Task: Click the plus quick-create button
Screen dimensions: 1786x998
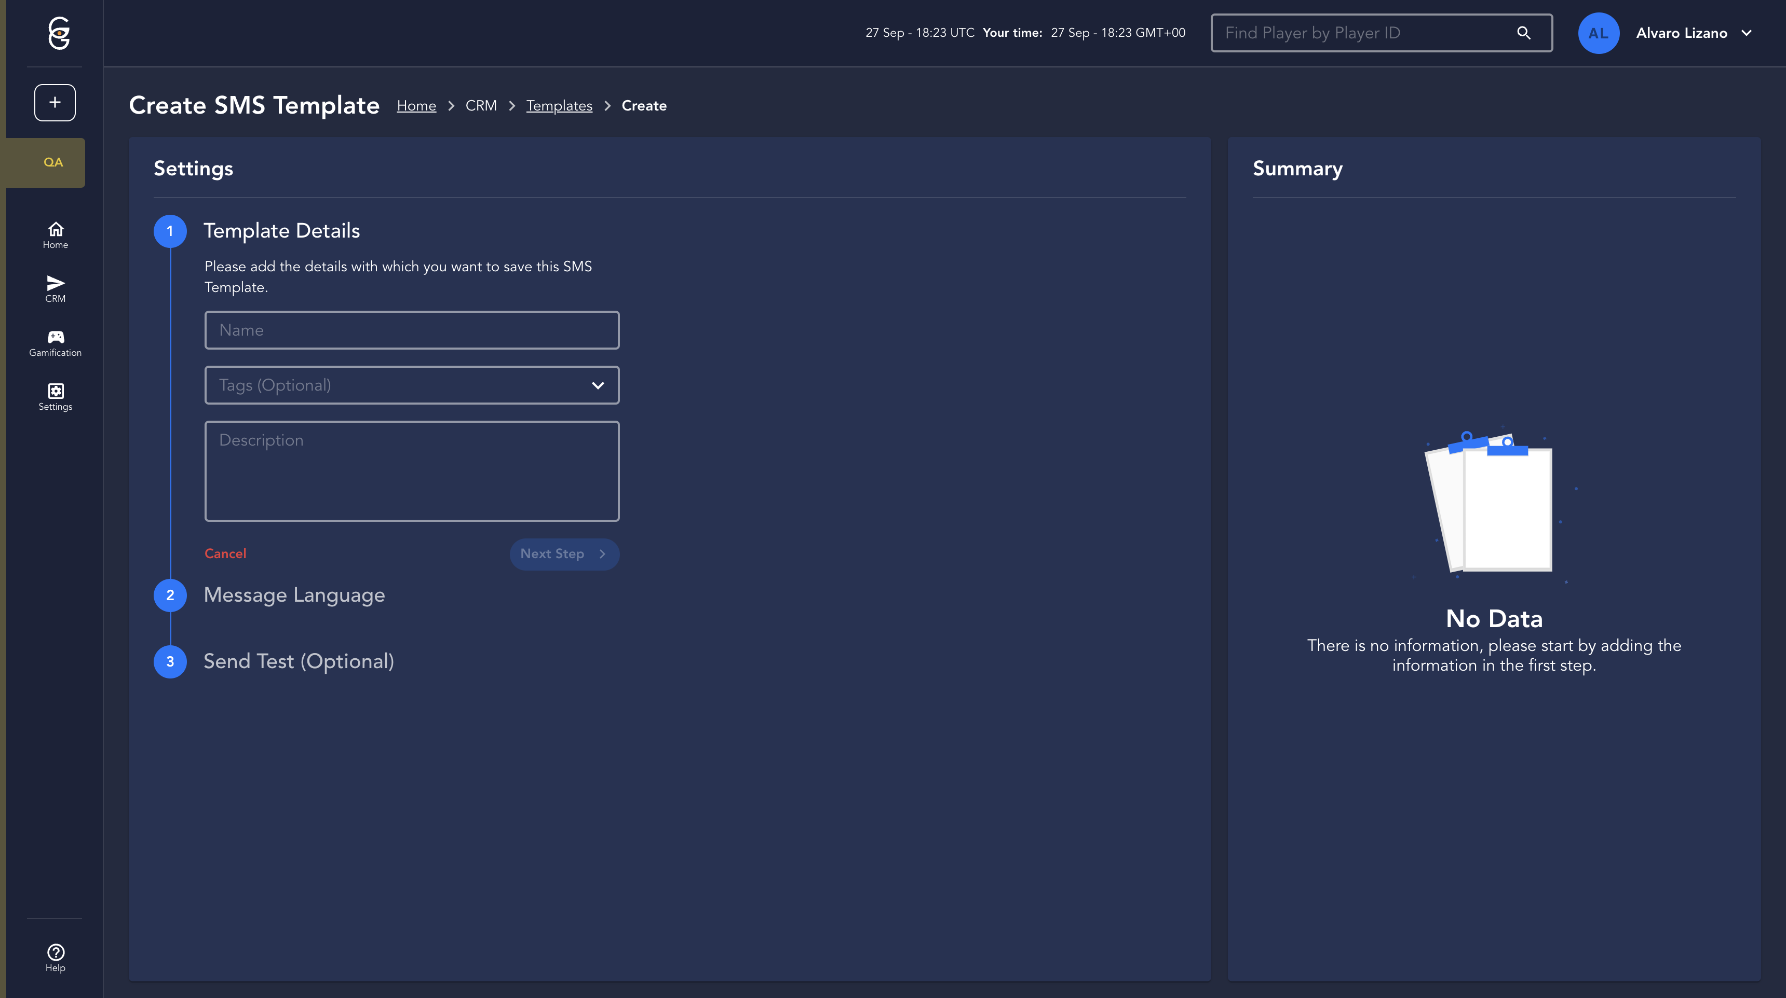Action: 55,103
